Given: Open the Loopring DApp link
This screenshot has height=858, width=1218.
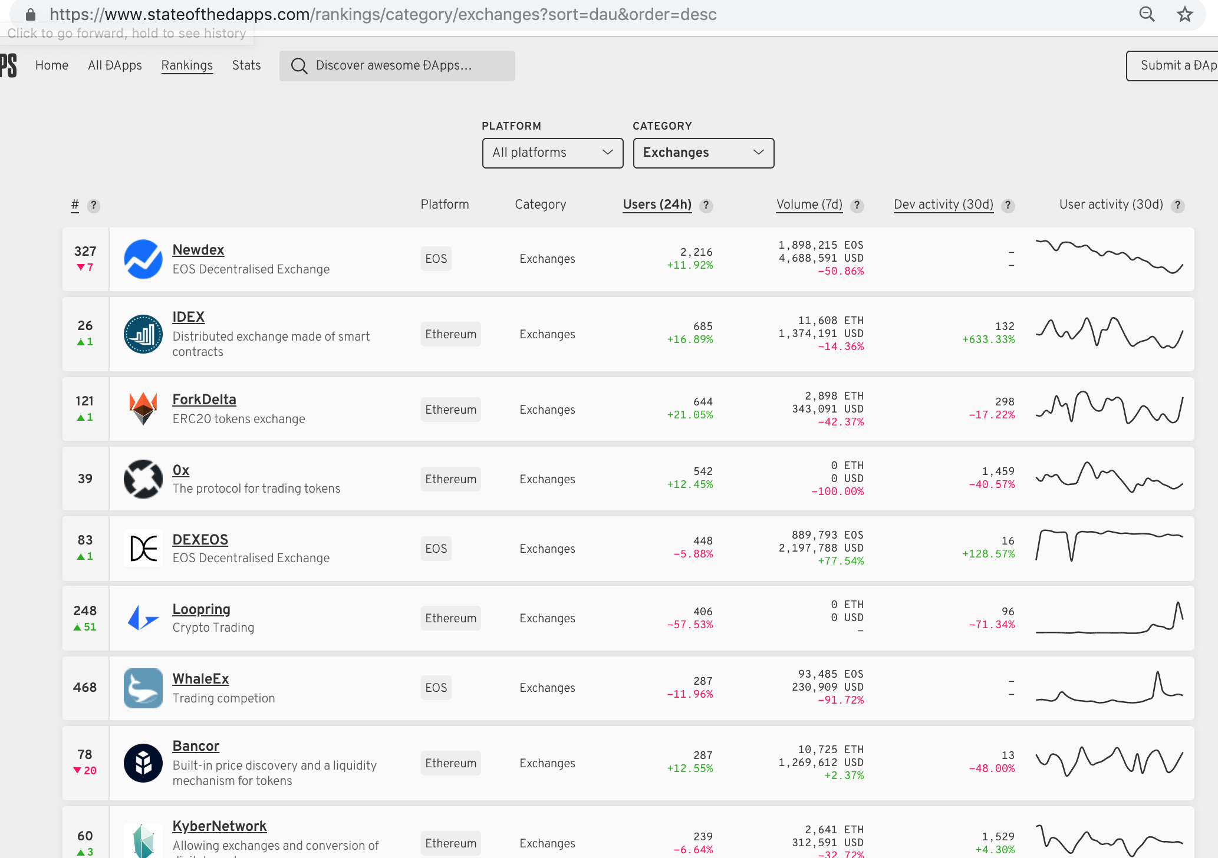Looking at the screenshot, I should (x=201, y=609).
